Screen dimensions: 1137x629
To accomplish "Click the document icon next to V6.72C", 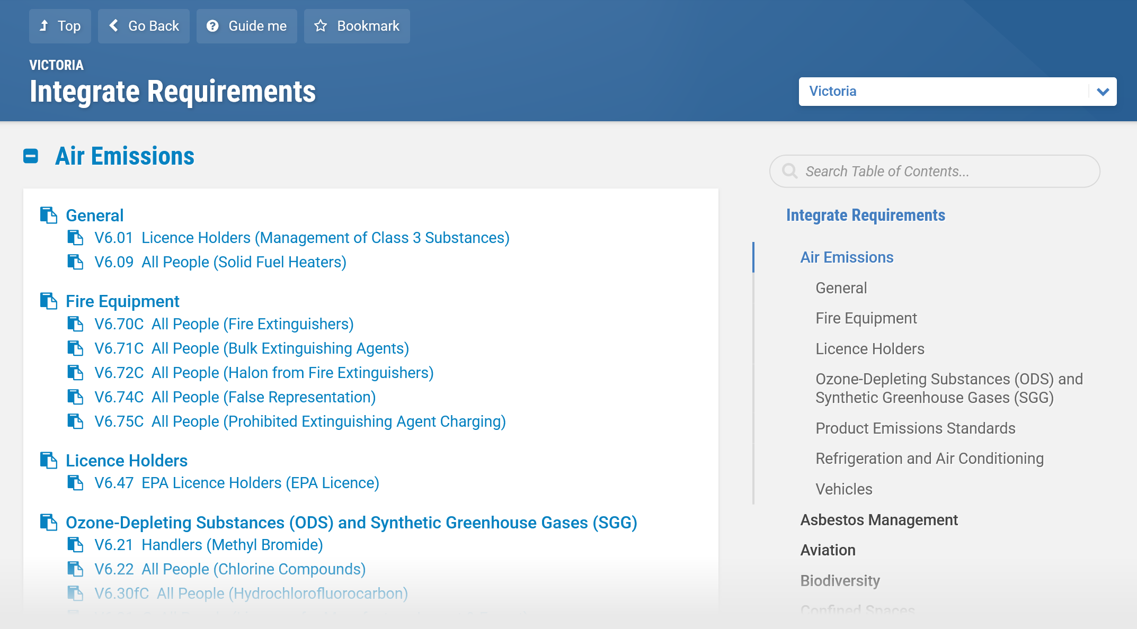I will click(x=75, y=373).
